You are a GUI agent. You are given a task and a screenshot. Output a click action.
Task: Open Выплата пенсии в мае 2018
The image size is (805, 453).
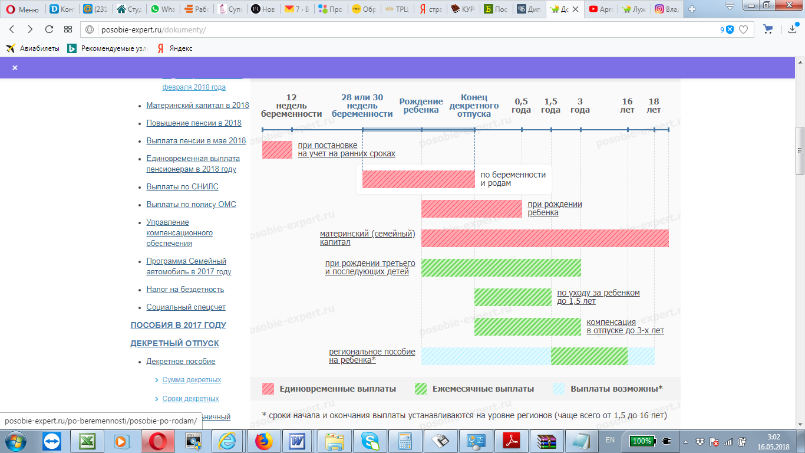click(x=196, y=141)
